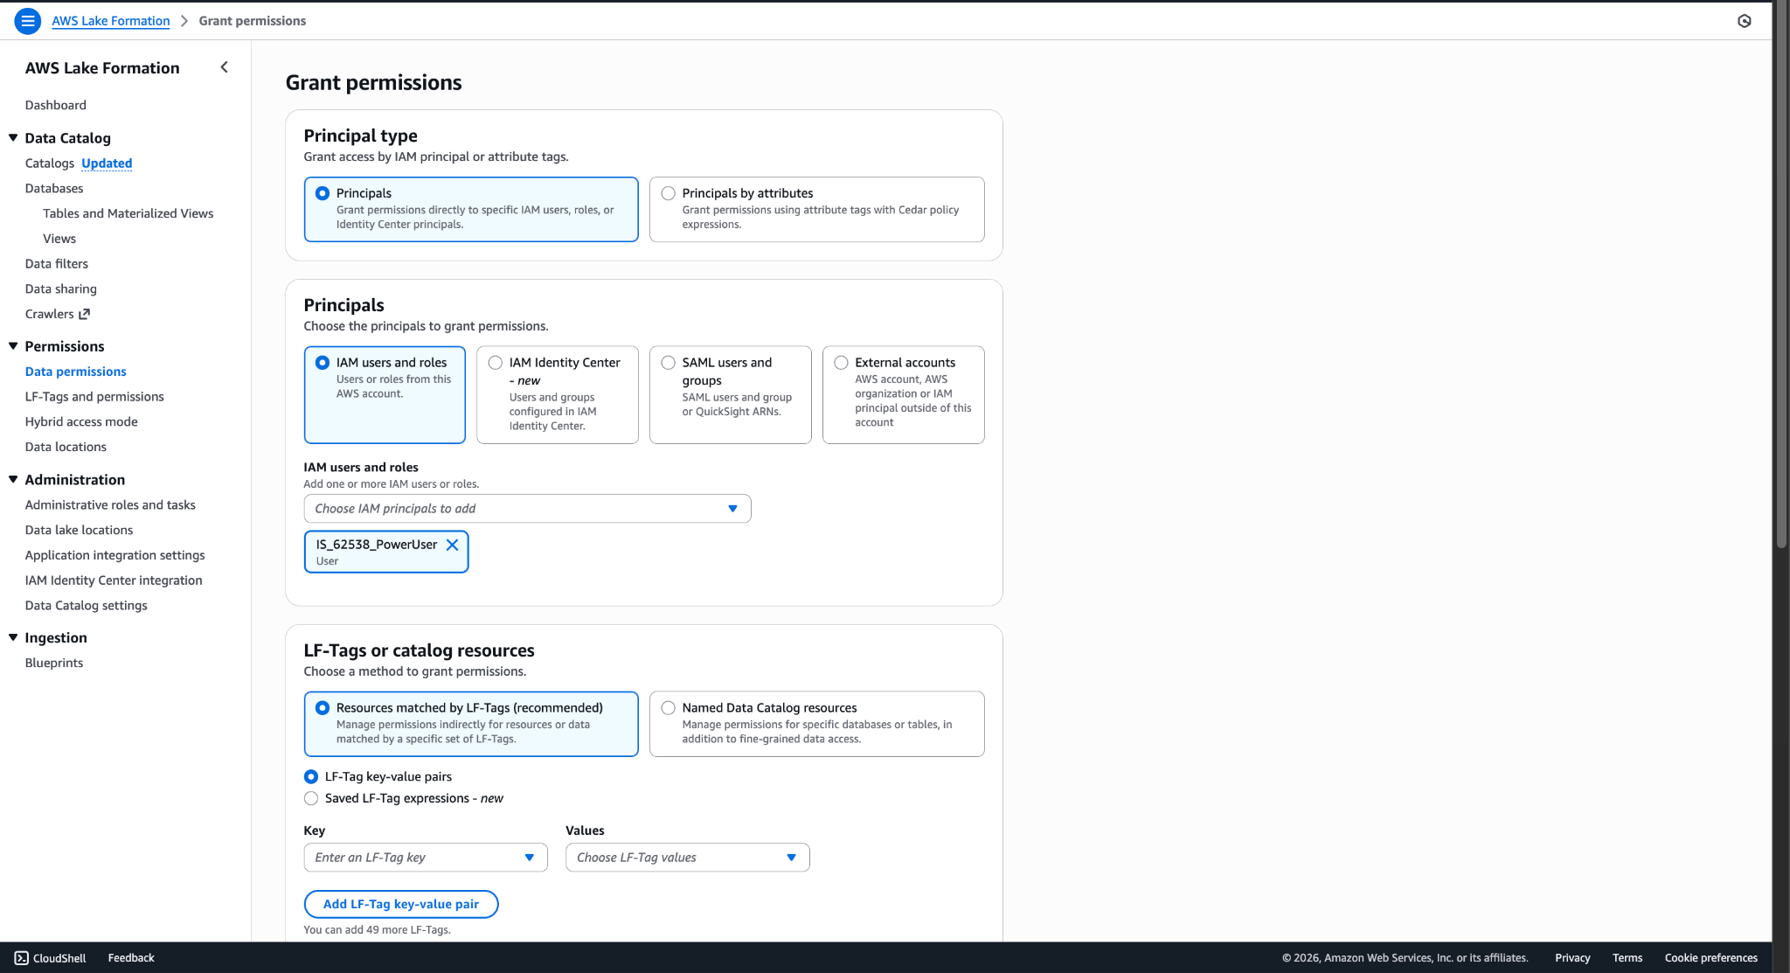The width and height of the screenshot is (1790, 973).
Task: Open the Terms footer link
Action: 1627,958
